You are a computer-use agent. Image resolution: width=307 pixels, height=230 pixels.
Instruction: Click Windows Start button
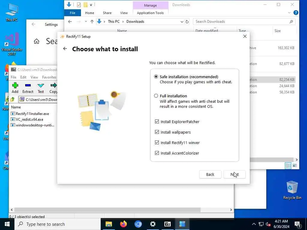click(7, 224)
